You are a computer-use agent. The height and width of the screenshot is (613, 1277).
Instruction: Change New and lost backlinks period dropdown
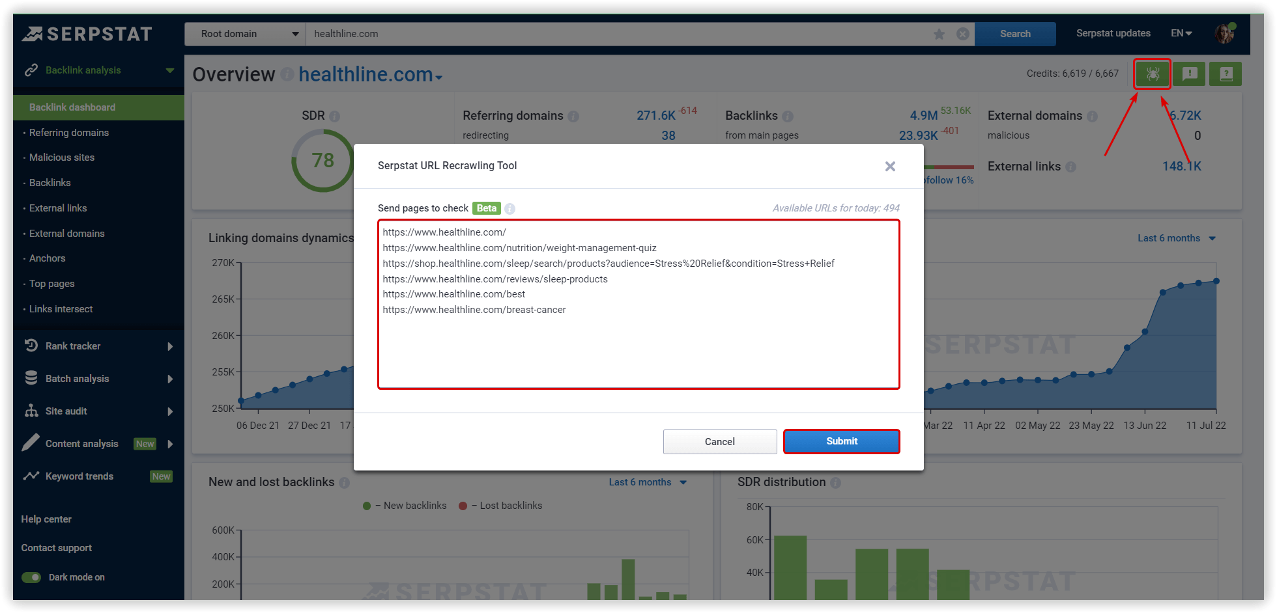[x=648, y=482]
